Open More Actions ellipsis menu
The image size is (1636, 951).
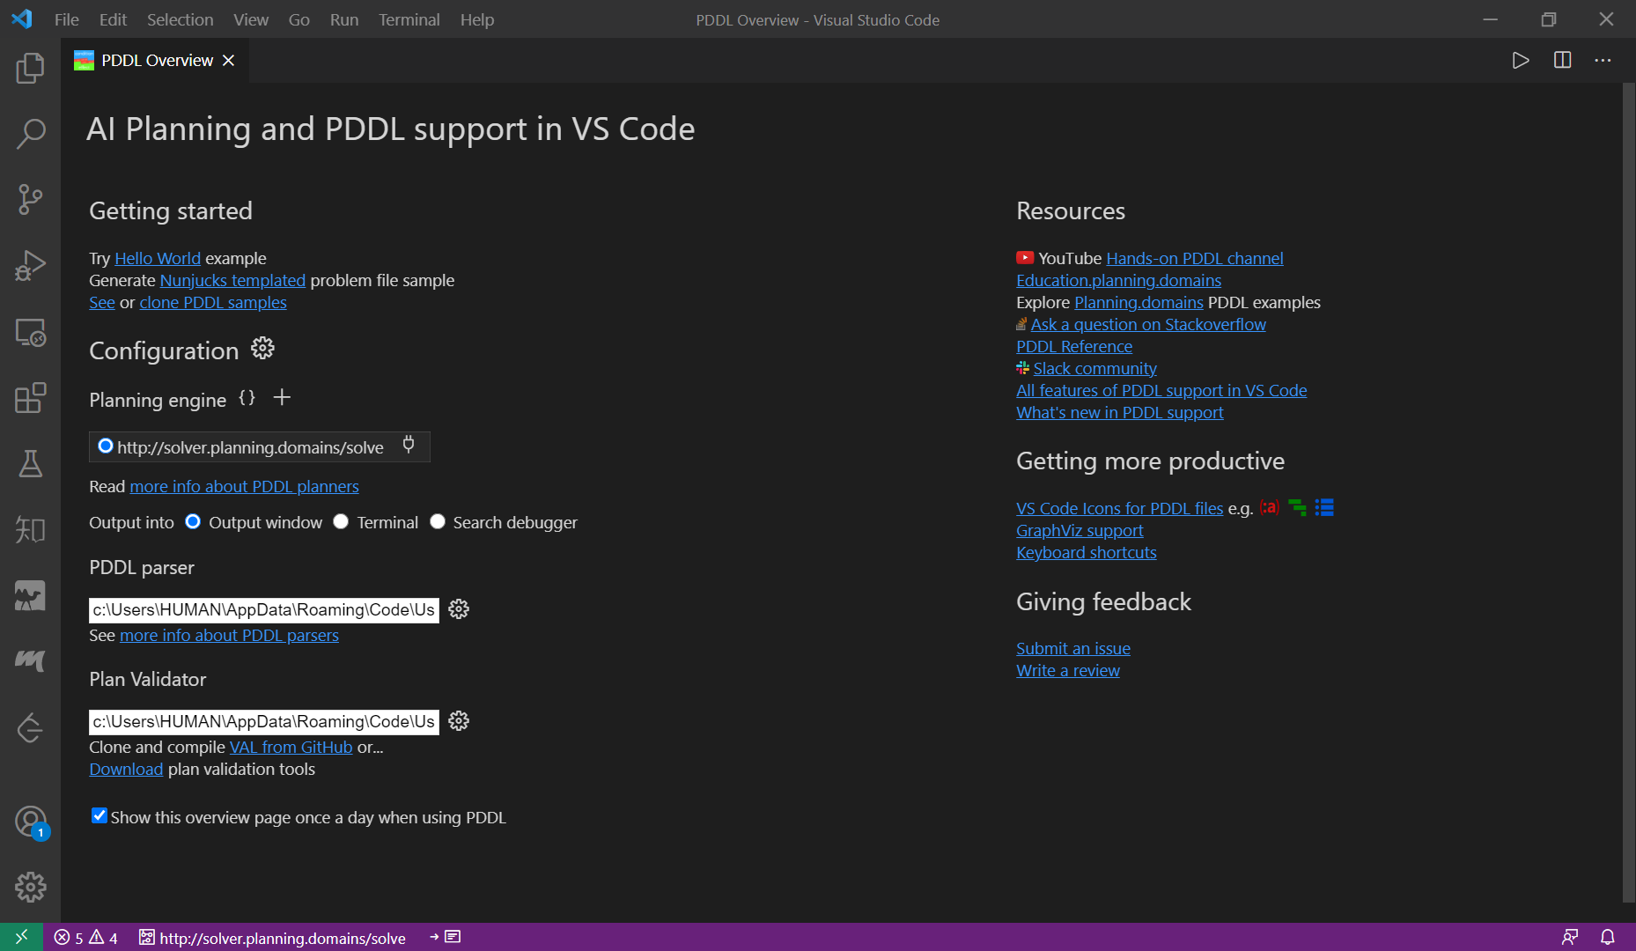pos(1603,61)
